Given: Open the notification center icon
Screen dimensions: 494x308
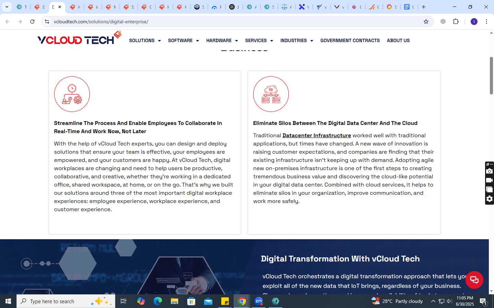Looking at the screenshot, I should point(483,301).
